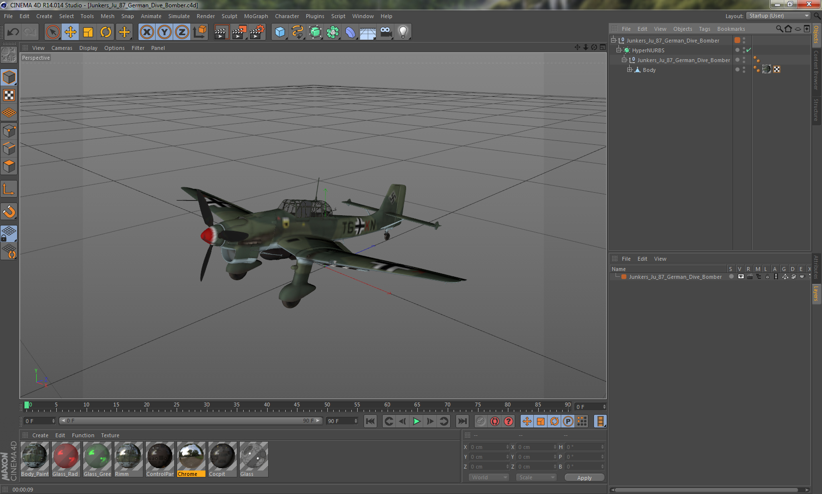This screenshot has width=822, height=494.
Task: Open the Simulate menu
Action: click(x=179, y=16)
